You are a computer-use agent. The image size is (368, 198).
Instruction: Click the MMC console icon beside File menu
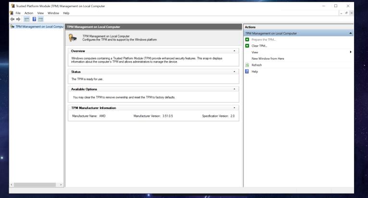coord(12,13)
